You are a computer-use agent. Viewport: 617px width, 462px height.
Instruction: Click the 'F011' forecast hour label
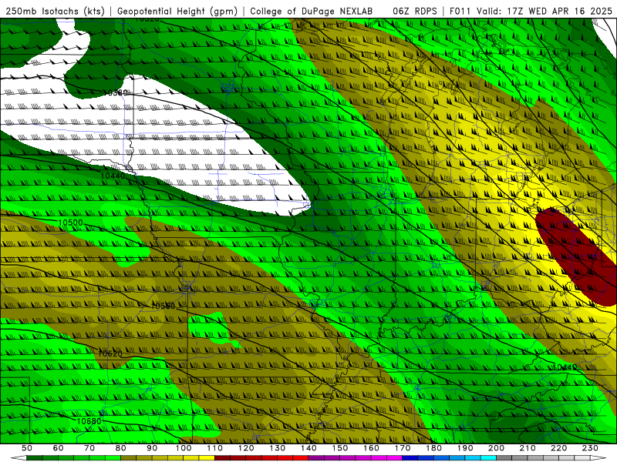(x=460, y=11)
